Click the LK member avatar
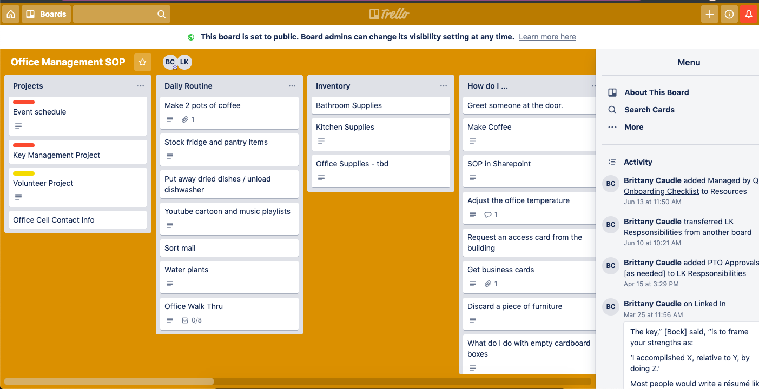Image resolution: width=759 pixels, height=389 pixels. click(x=184, y=62)
